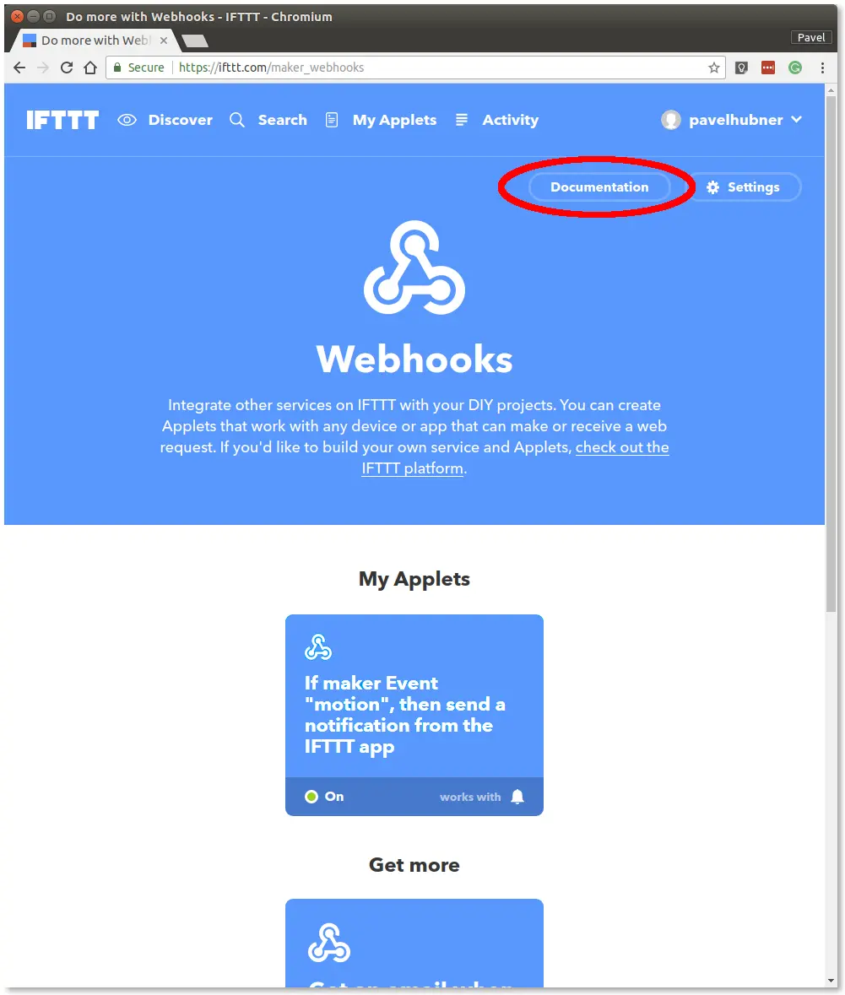The width and height of the screenshot is (845, 995).
Task: Click the IFTTT logo in header
Action: point(62,120)
